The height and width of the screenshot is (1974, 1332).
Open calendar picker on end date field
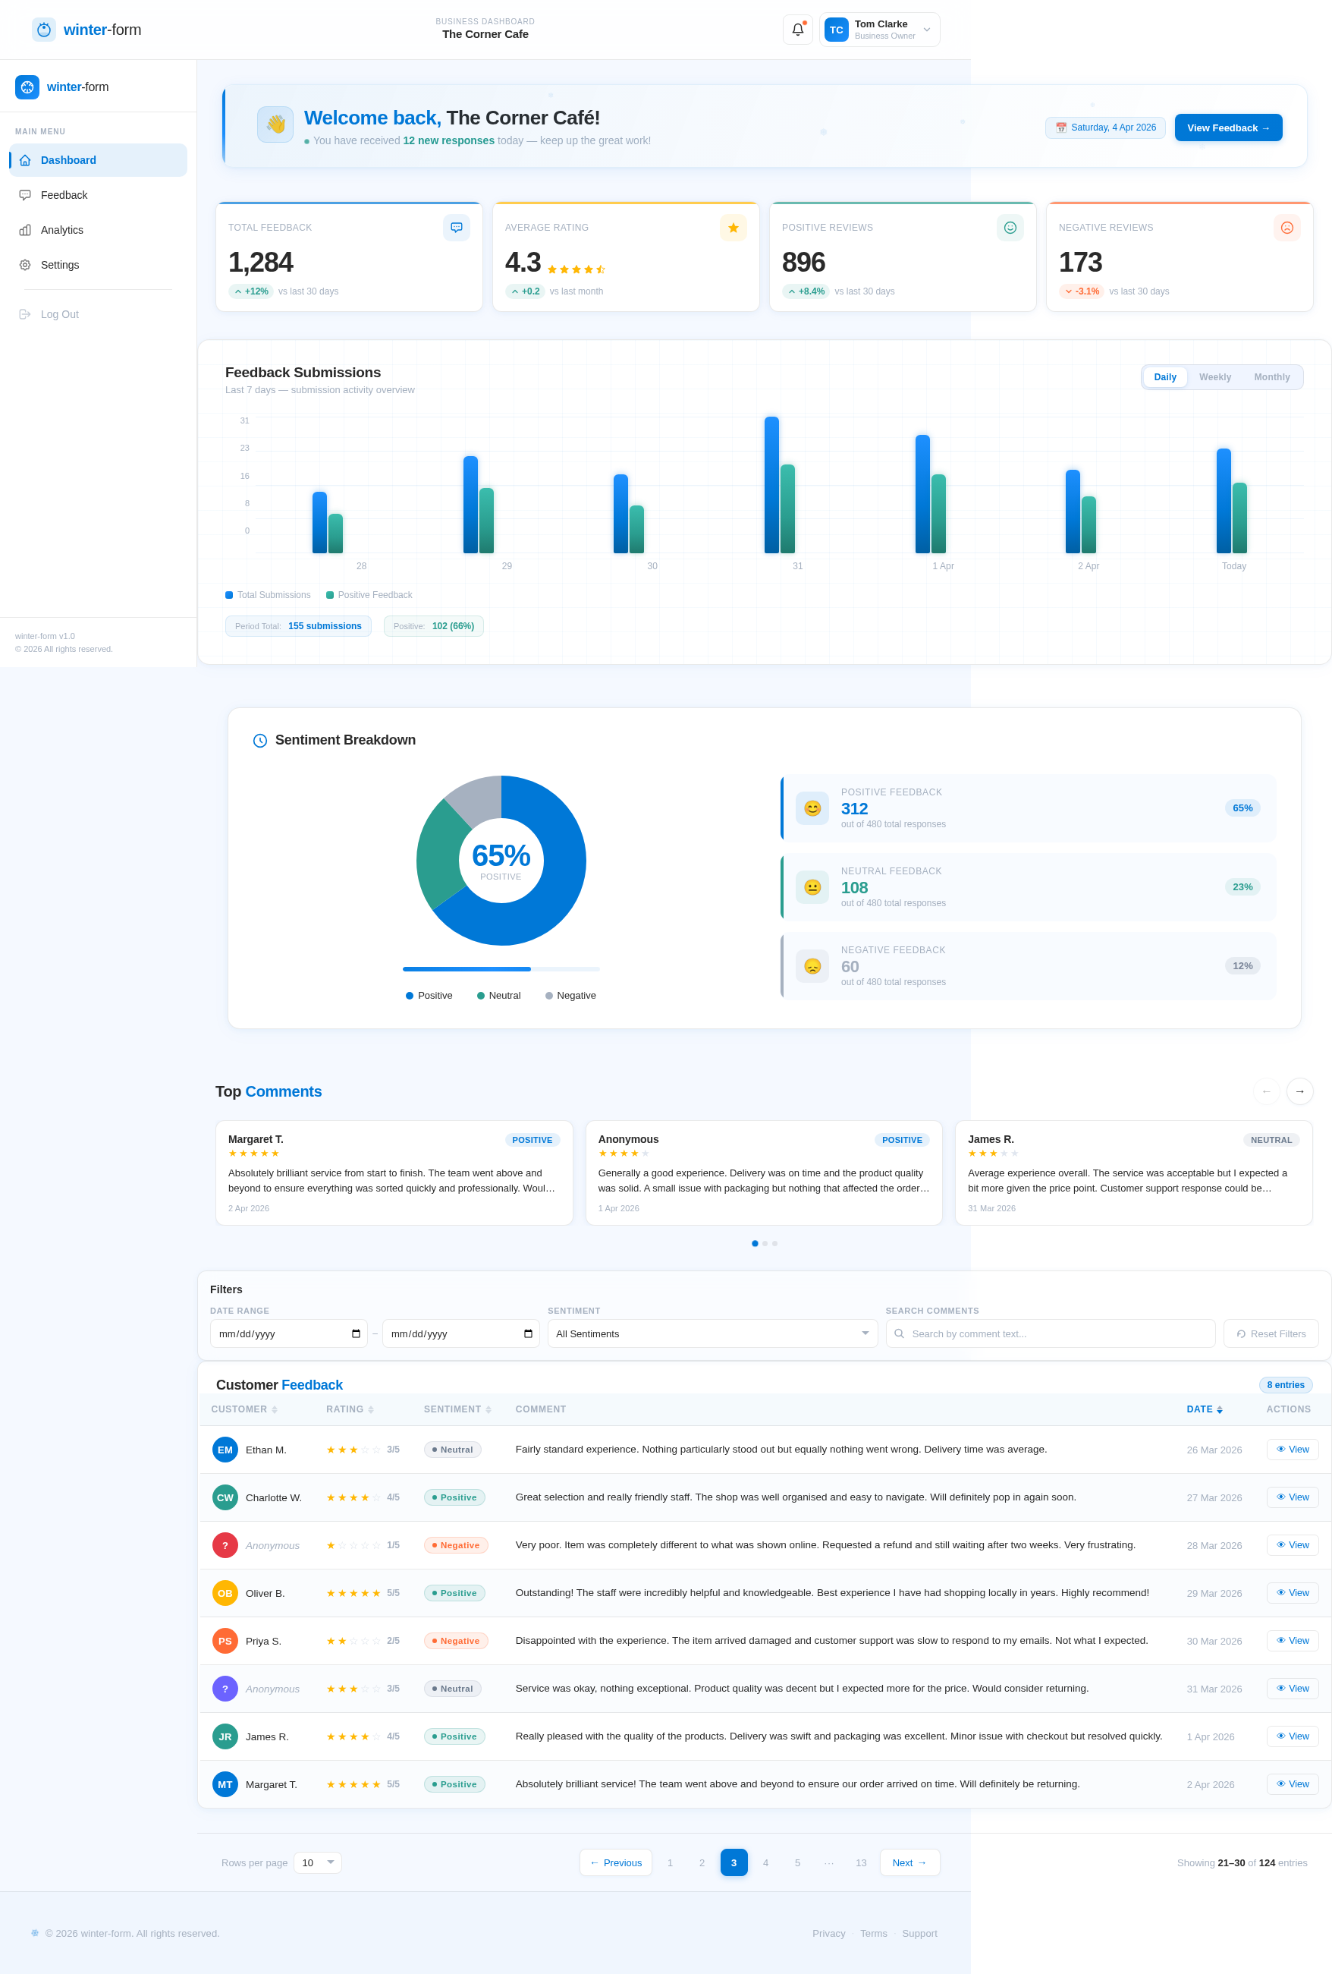click(528, 1333)
